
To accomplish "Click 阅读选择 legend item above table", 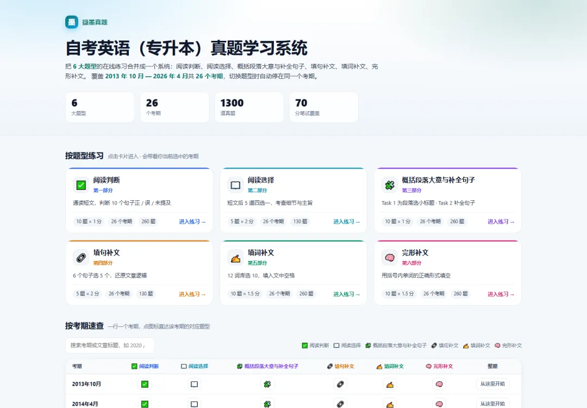I will coord(347,345).
